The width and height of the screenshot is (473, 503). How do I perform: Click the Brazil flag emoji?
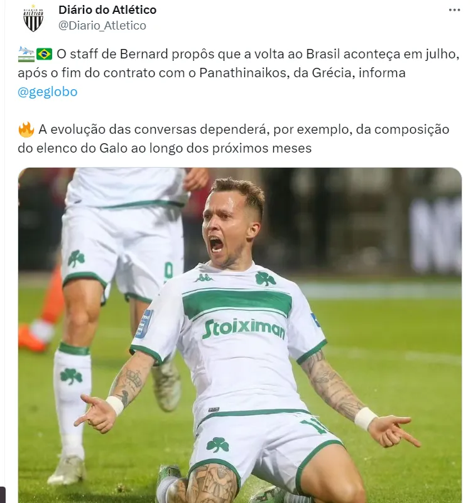click(44, 54)
